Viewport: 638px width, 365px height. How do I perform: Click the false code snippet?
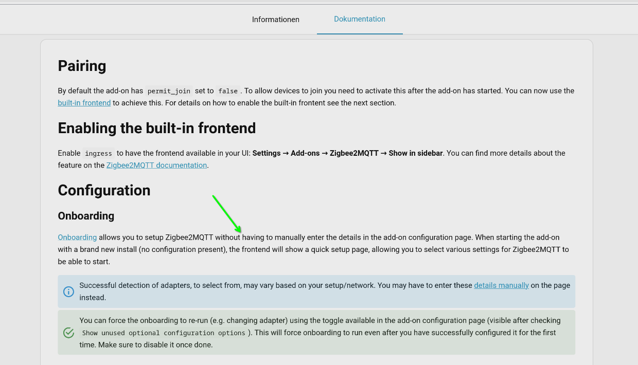click(x=227, y=91)
